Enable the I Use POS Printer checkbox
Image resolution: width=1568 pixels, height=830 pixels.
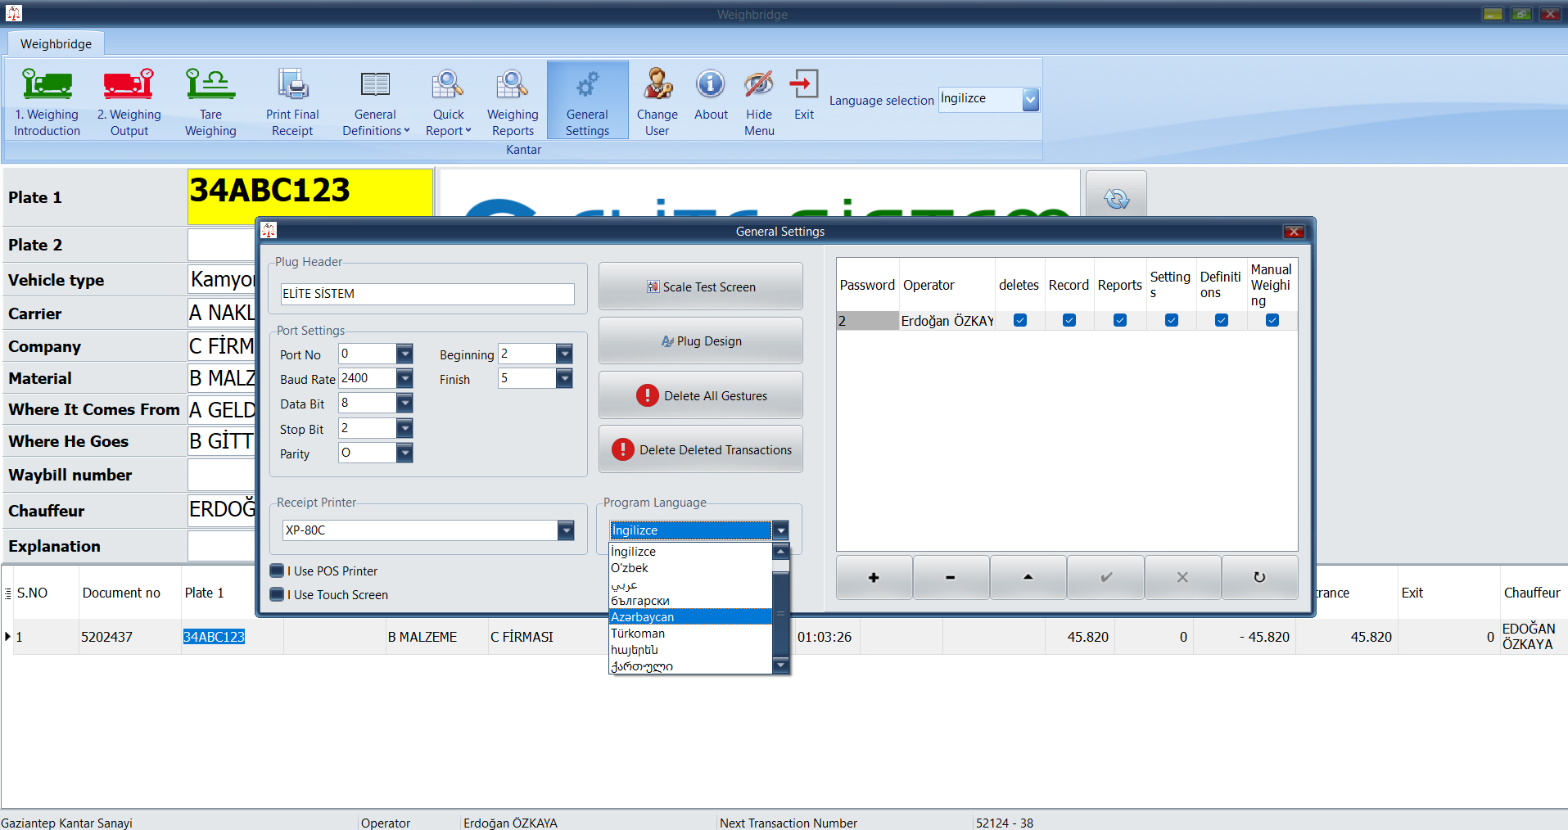(x=278, y=571)
